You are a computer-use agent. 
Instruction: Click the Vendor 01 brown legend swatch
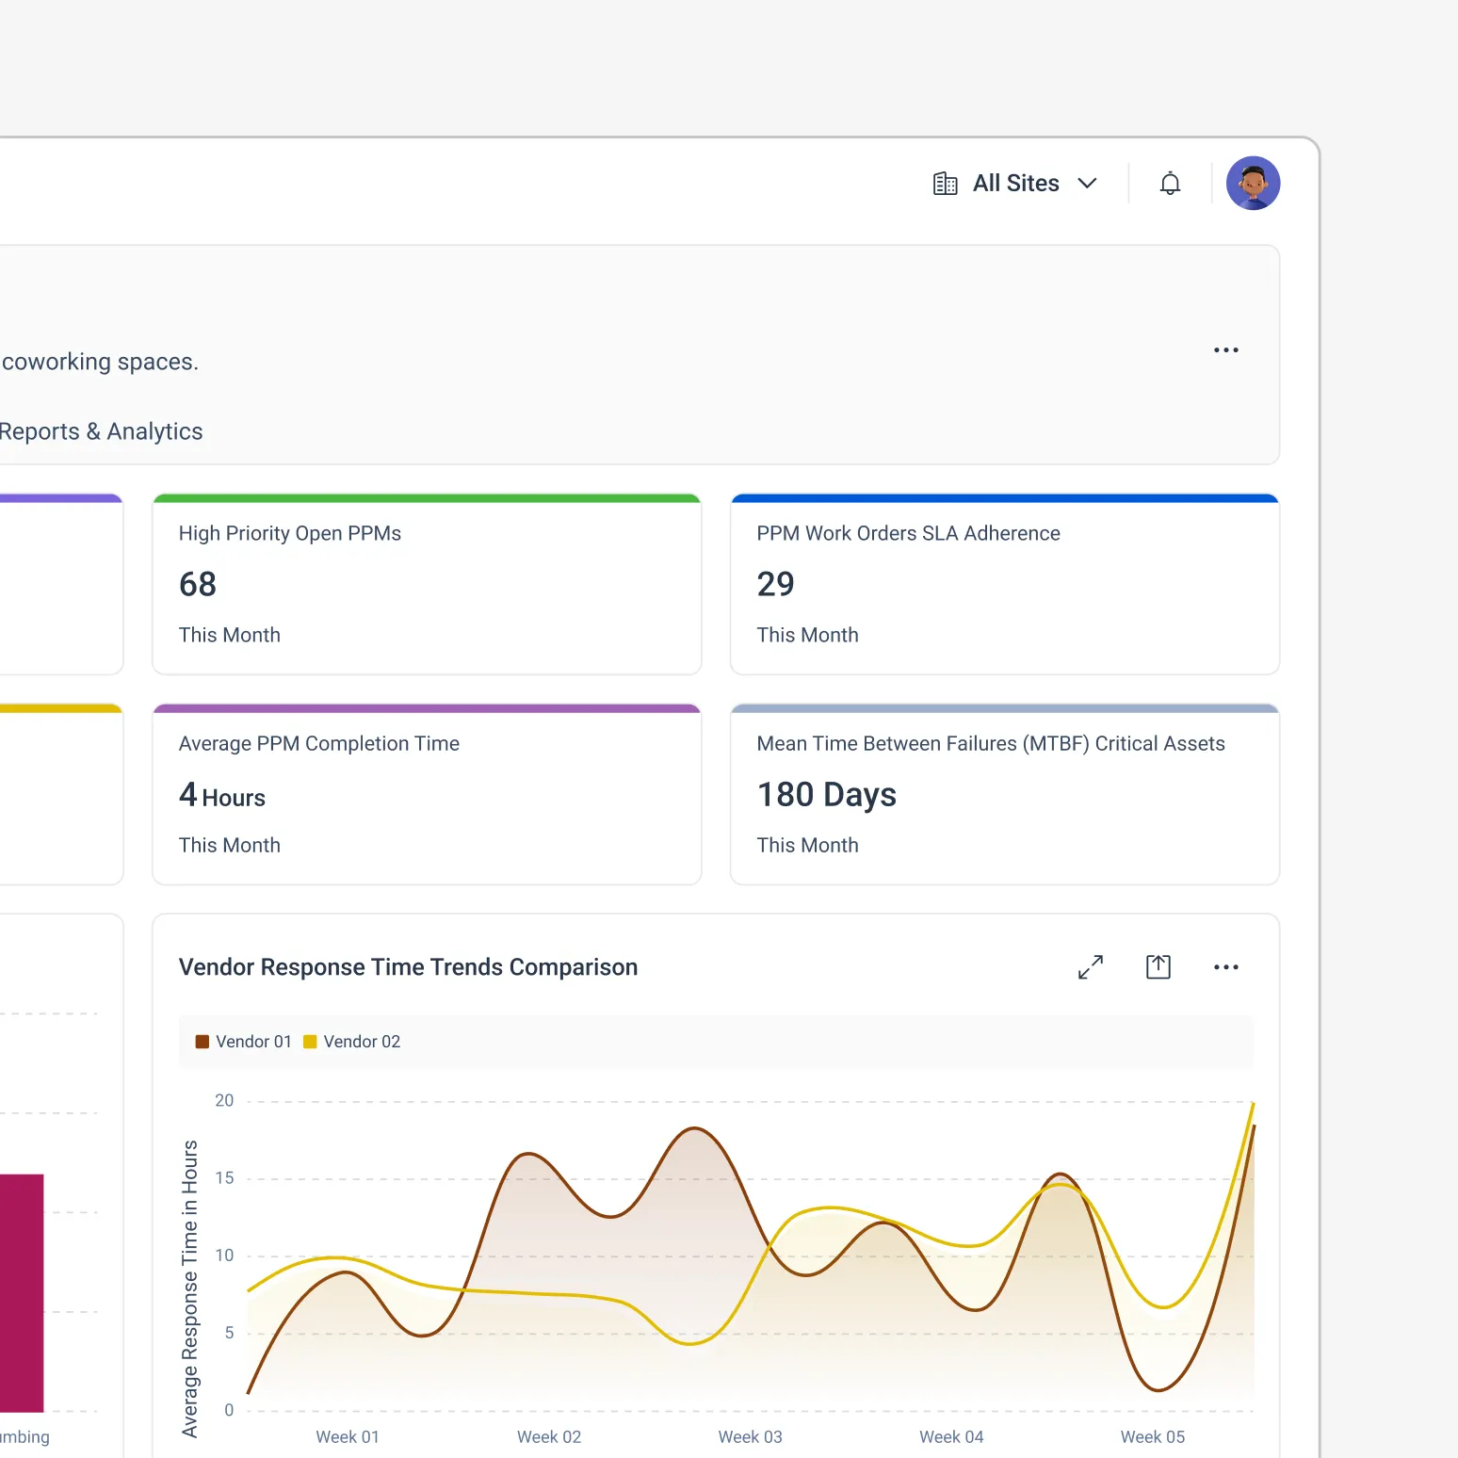[201, 1042]
